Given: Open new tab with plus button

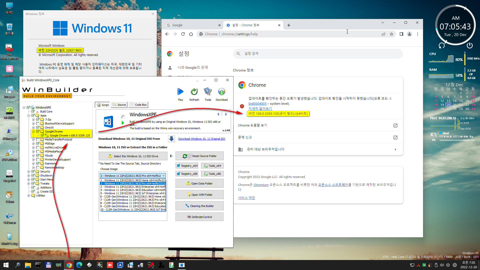Looking at the screenshot, I should point(289,25).
